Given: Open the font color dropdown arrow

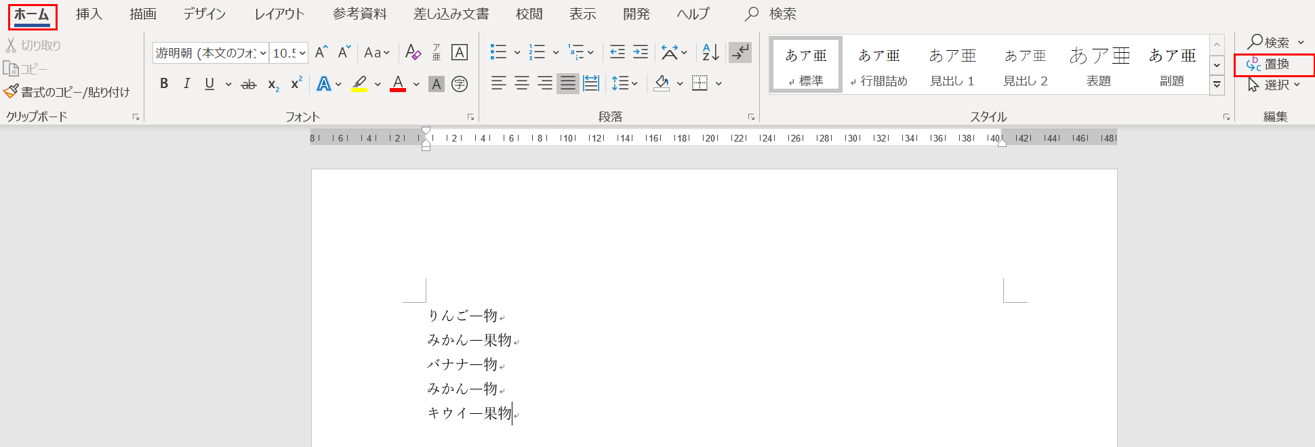Looking at the screenshot, I should (x=416, y=84).
